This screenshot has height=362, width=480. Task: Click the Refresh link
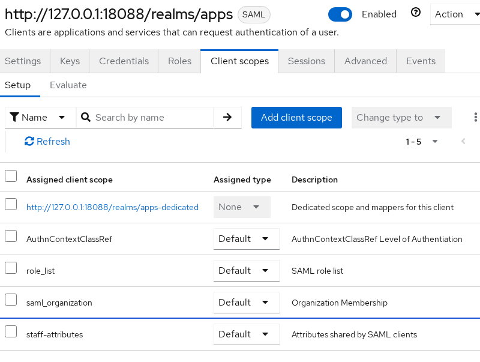tap(47, 142)
